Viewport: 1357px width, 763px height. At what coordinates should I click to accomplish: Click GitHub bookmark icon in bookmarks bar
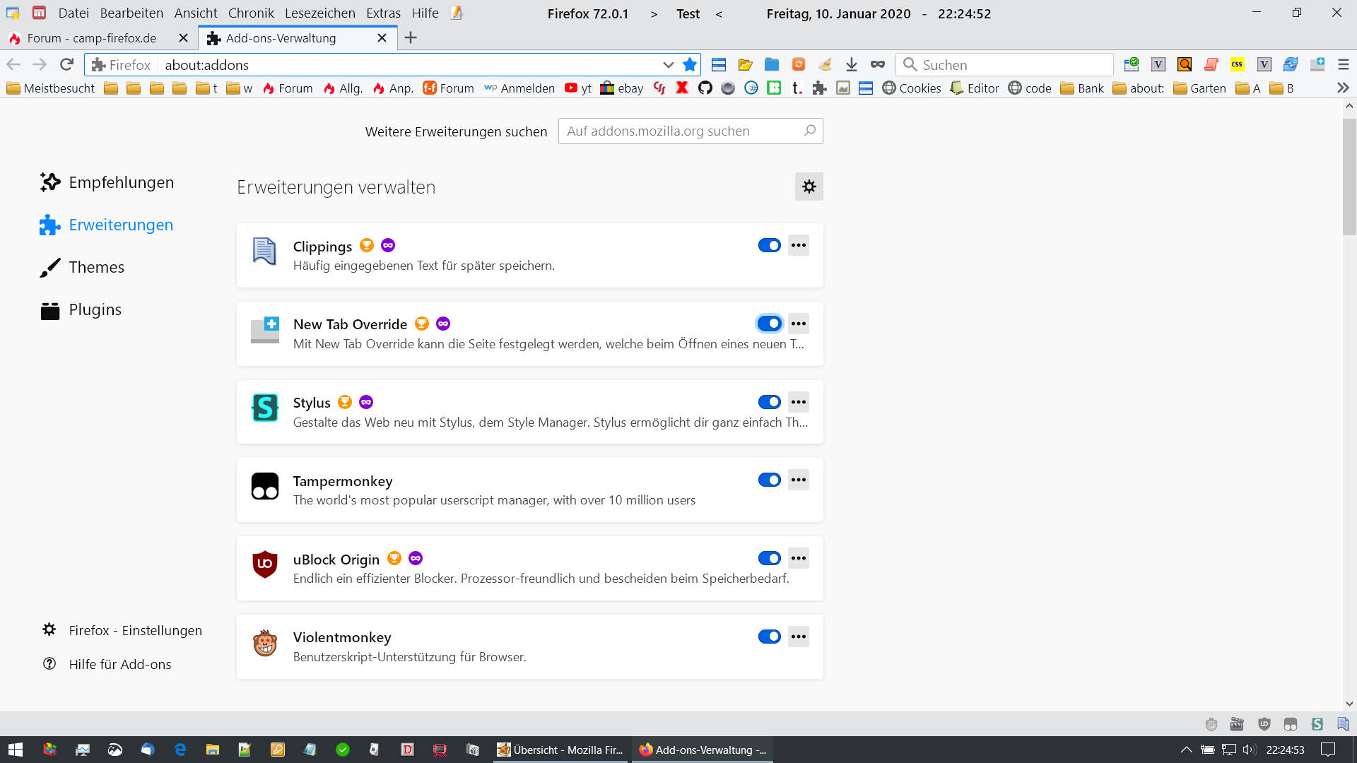click(x=705, y=88)
